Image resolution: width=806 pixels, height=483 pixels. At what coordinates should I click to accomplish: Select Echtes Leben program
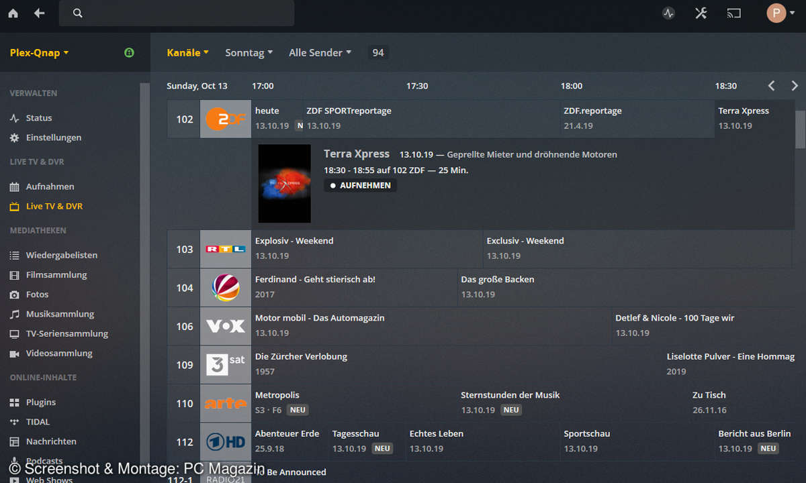click(483, 441)
